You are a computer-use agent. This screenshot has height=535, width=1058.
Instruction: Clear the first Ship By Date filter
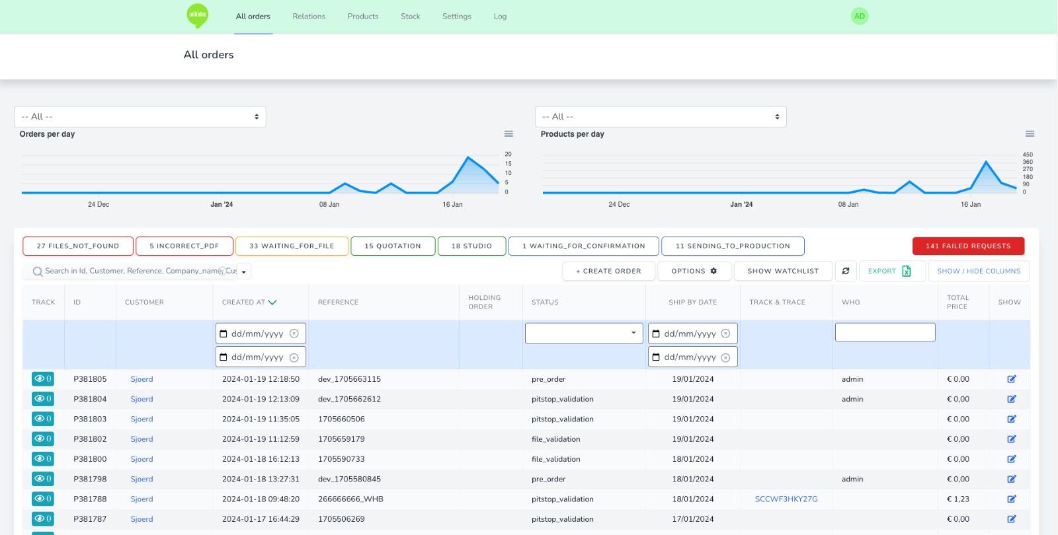pyautogui.click(x=725, y=334)
